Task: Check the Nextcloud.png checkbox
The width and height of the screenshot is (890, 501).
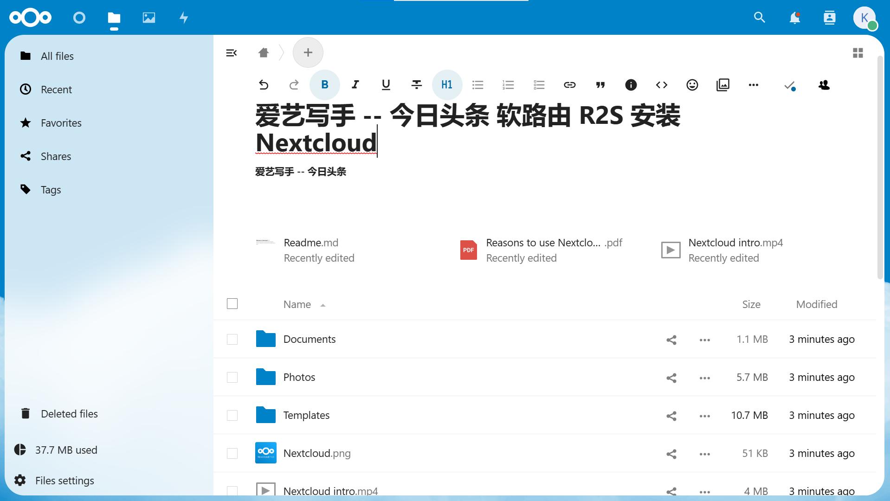Action: [232, 453]
